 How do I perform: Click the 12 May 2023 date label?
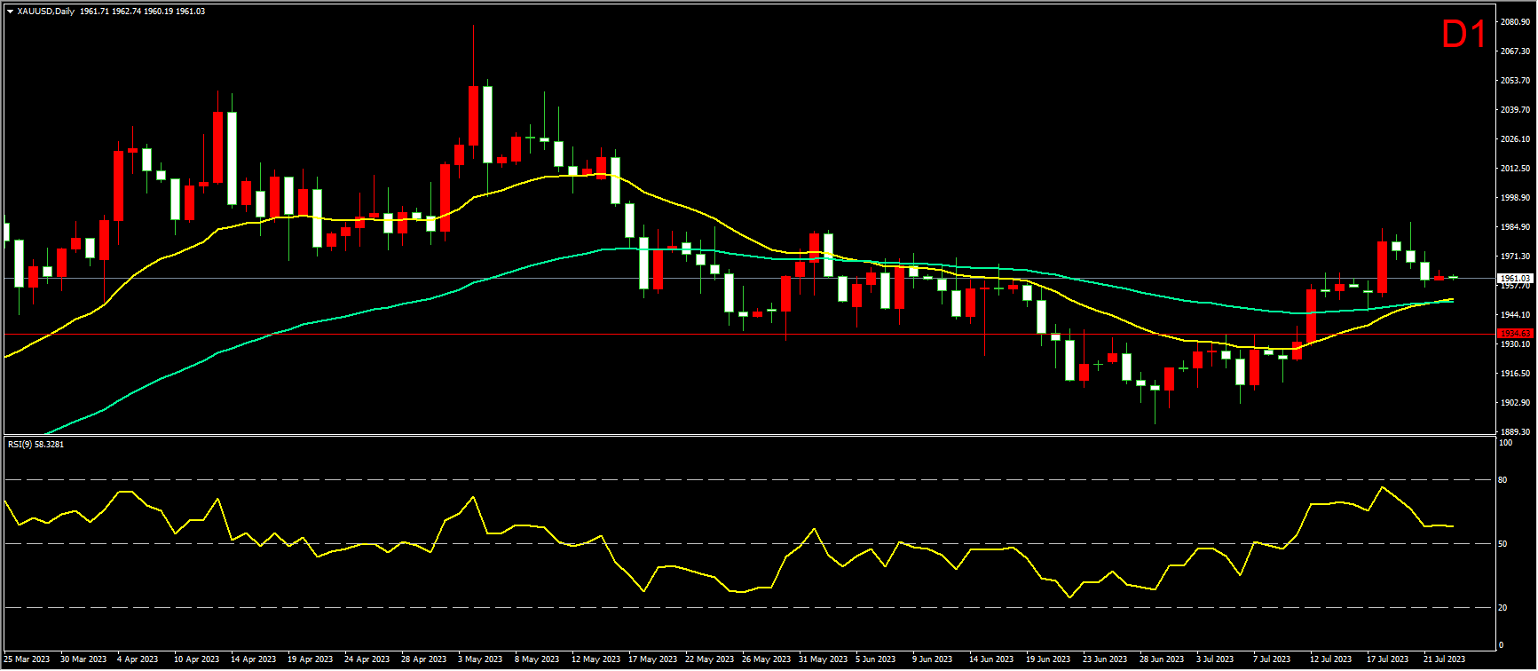click(595, 659)
